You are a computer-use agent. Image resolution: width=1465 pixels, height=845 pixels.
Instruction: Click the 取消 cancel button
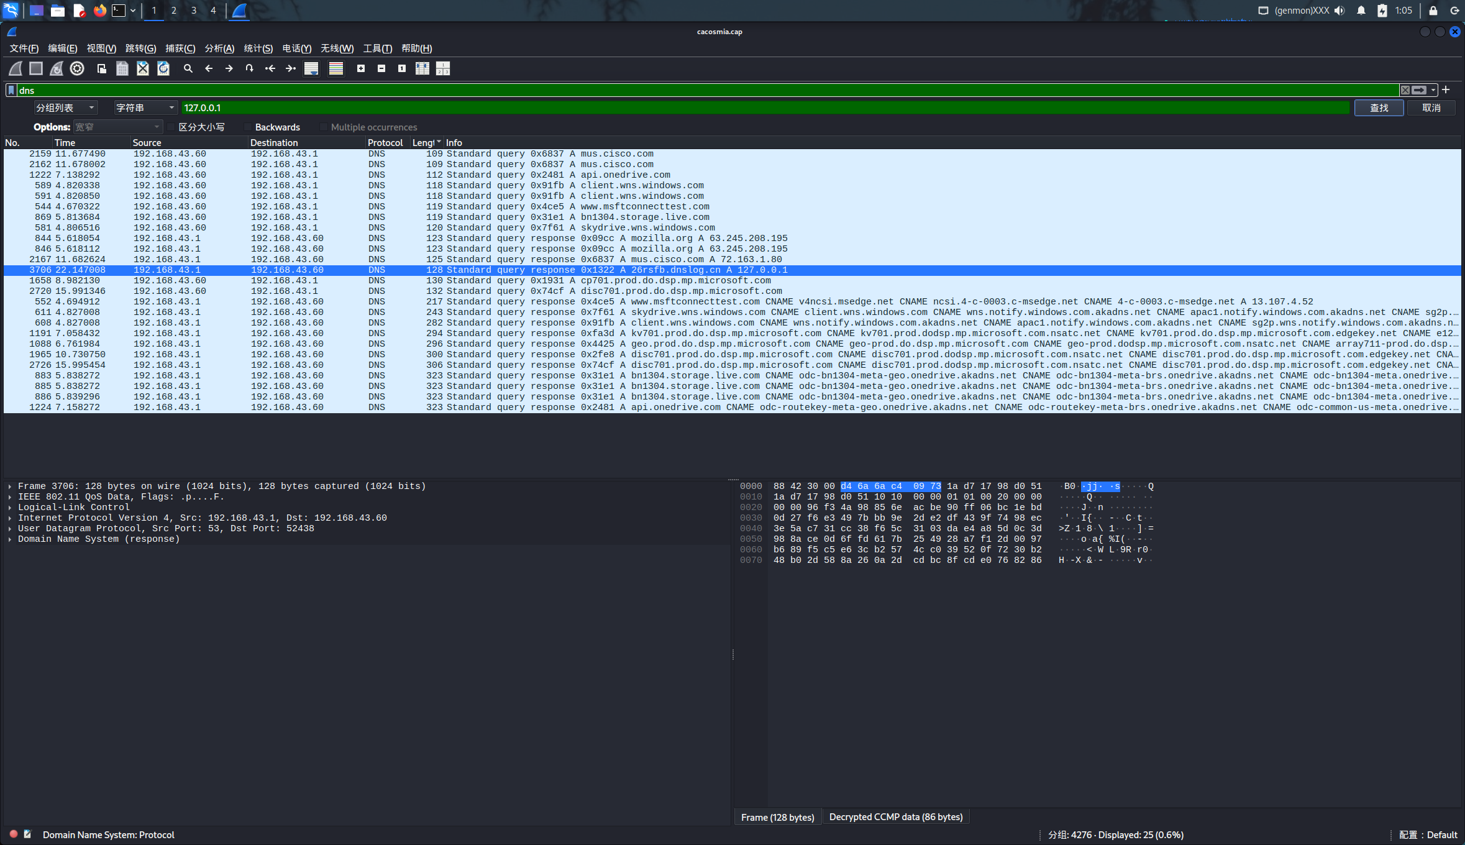[1431, 108]
